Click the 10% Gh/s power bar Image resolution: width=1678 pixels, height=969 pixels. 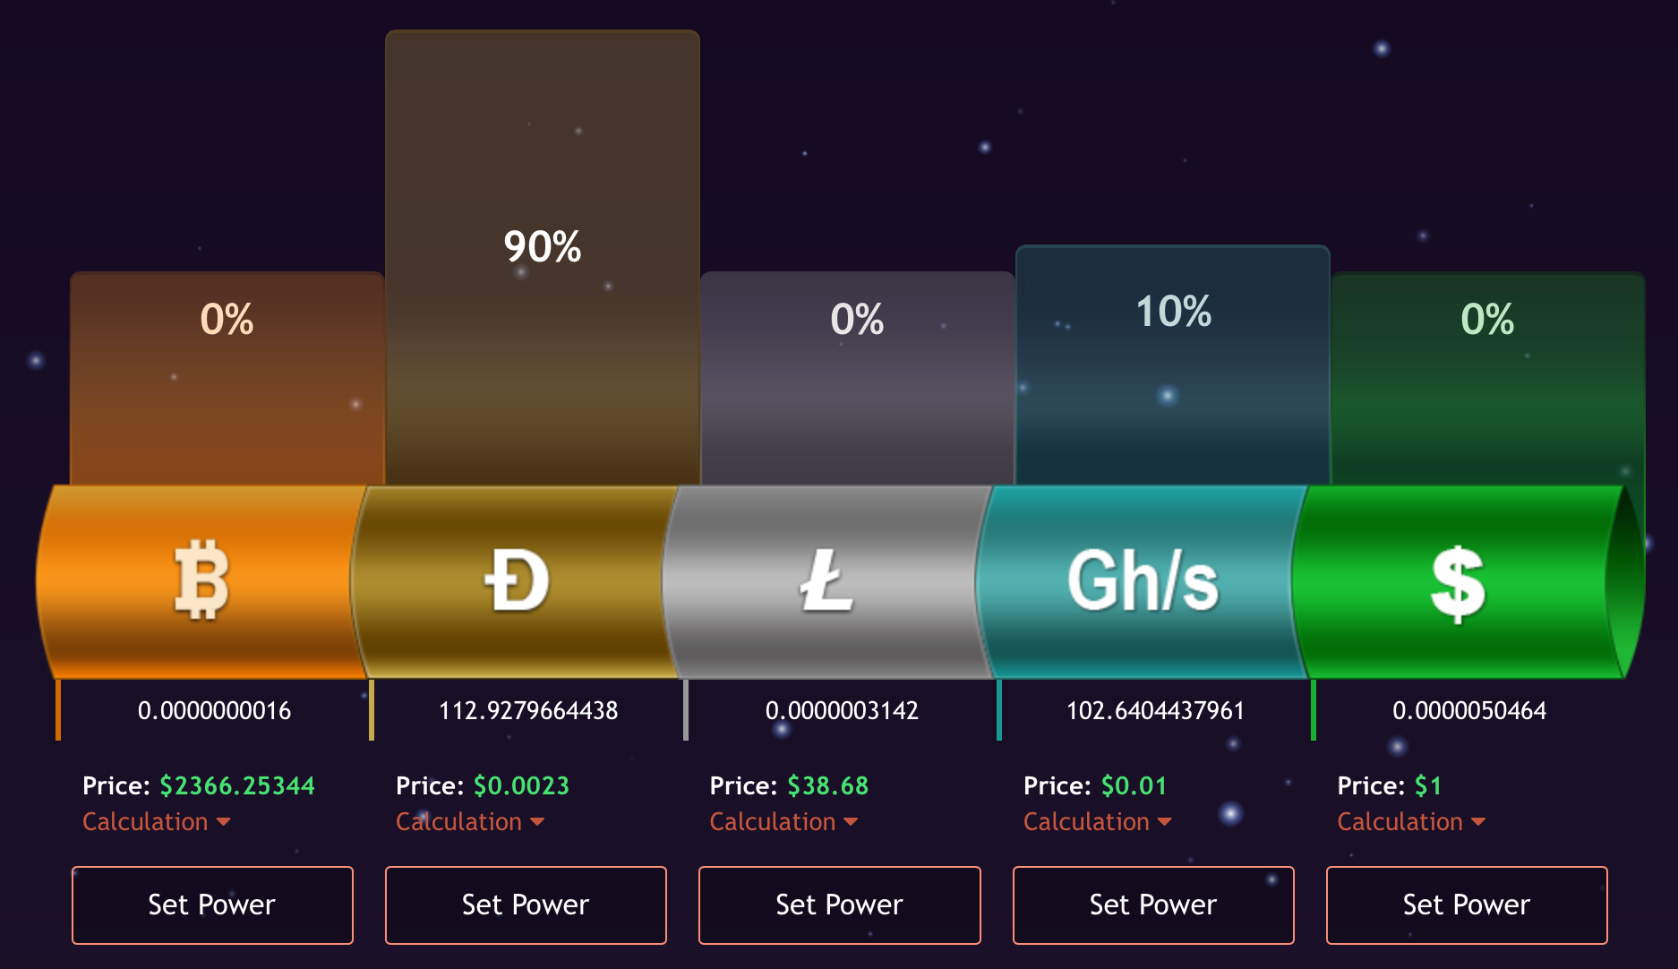click(x=1173, y=365)
